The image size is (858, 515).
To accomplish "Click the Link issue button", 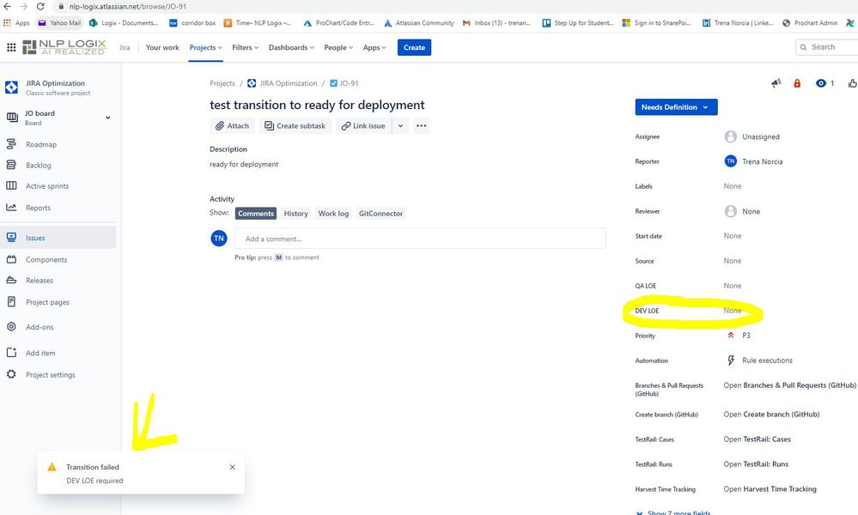I will (x=363, y=125).
